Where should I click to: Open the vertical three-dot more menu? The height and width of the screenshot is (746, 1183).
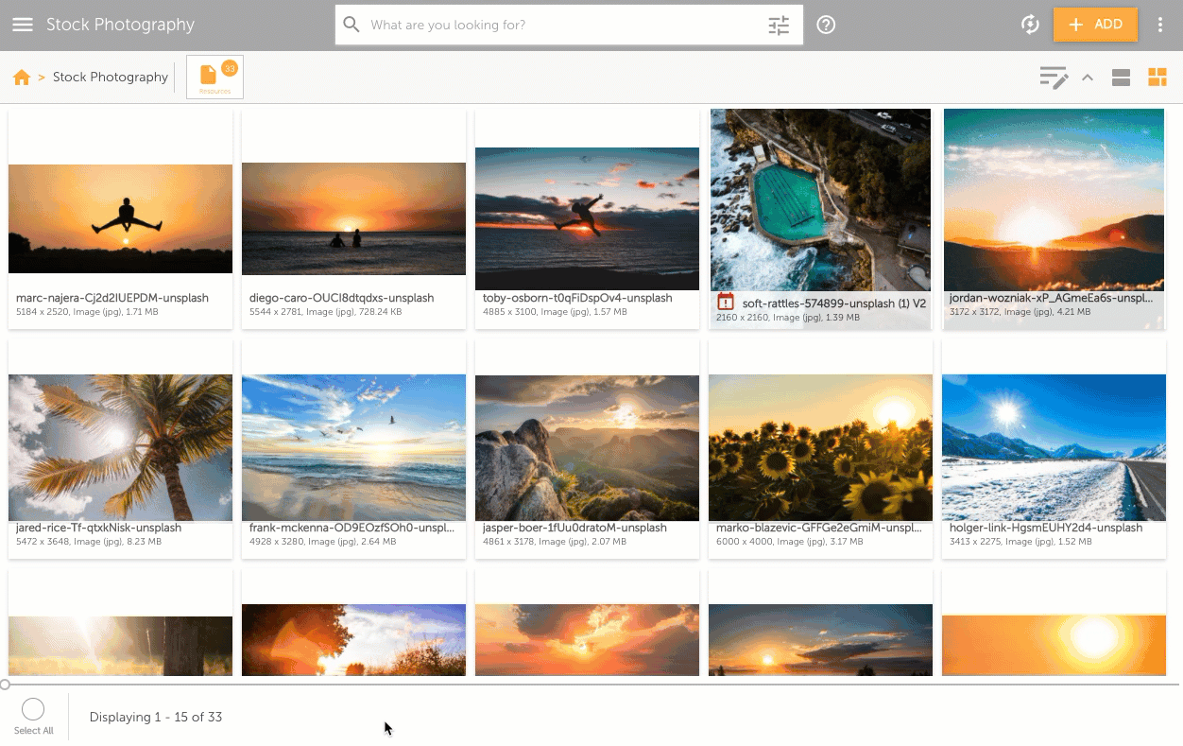point(1161,25)
